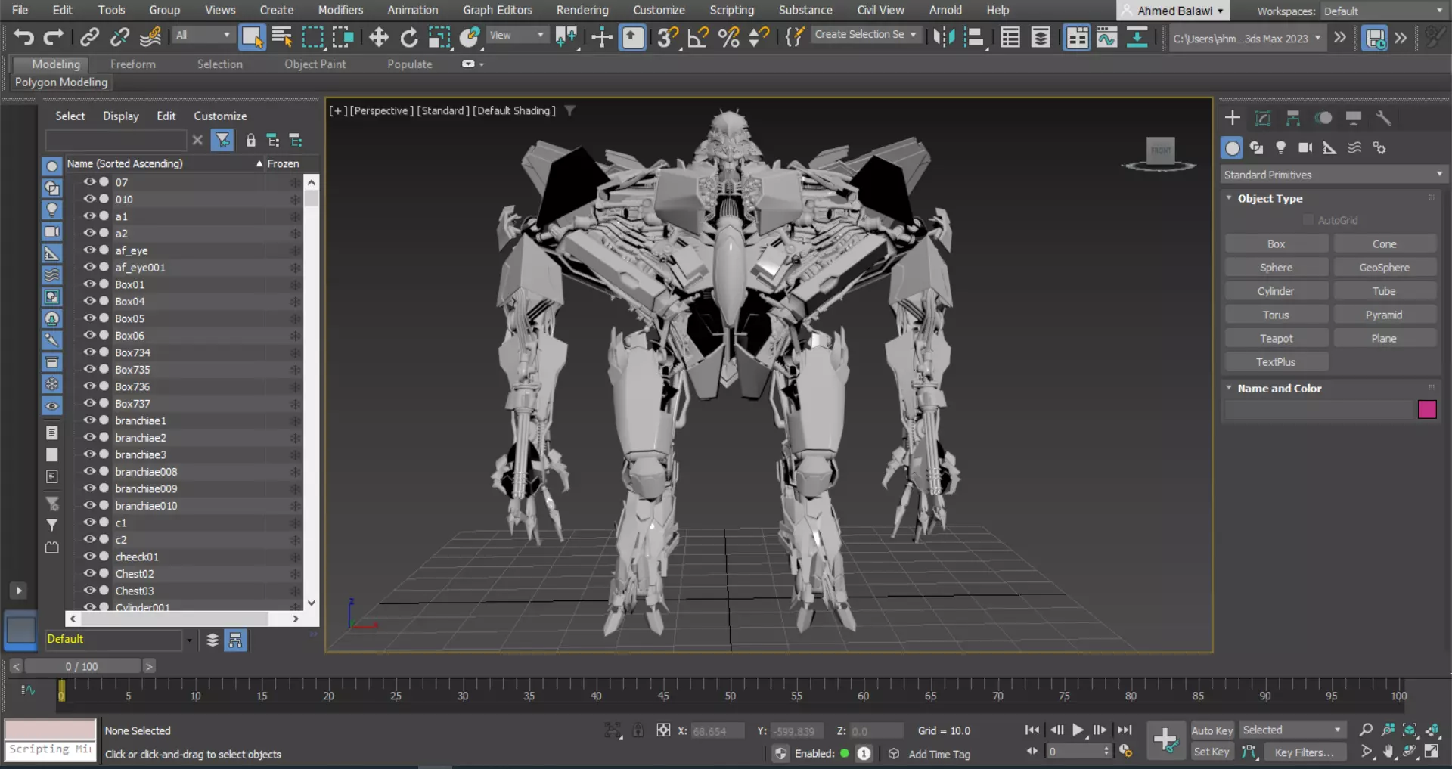1452x769 pixels.
Task: Toggle visibility of cheeck01
Action: pos(89,556)
